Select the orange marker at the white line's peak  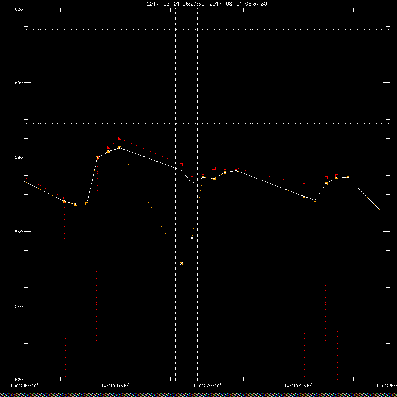click(120, 148)
